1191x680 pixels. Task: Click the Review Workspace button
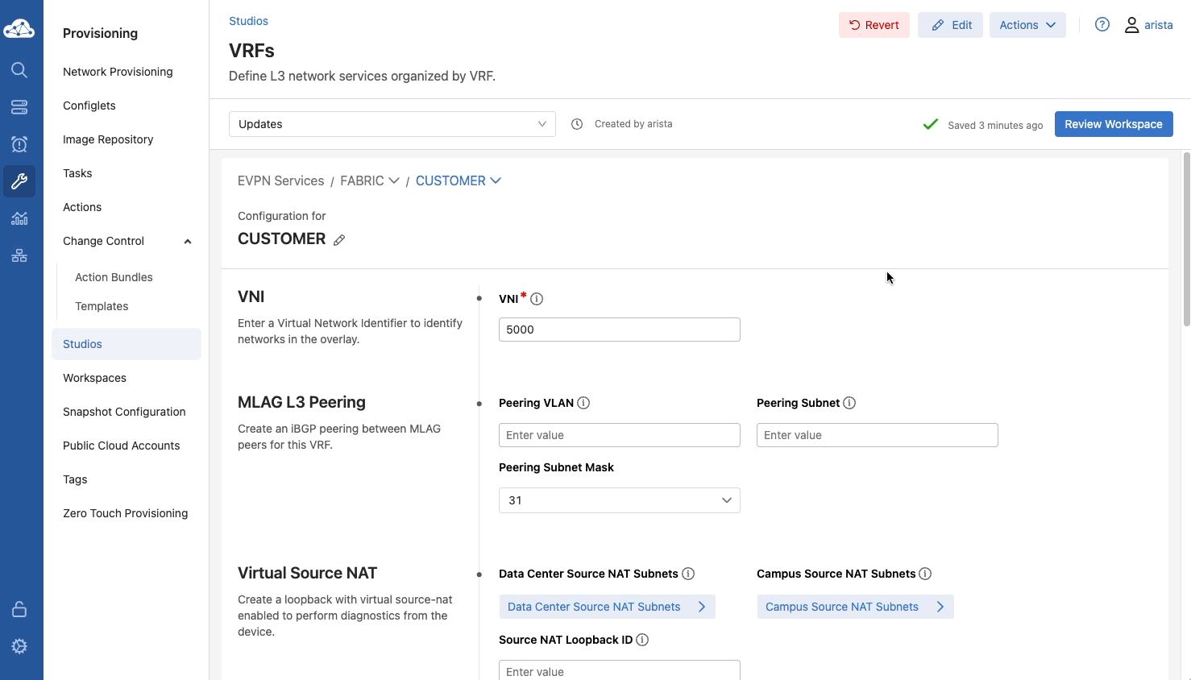tap(1113, 124)
